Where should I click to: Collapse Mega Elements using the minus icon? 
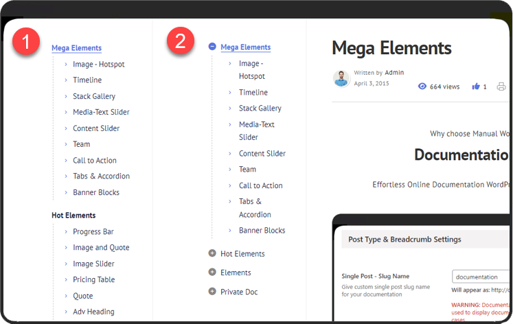212,47
